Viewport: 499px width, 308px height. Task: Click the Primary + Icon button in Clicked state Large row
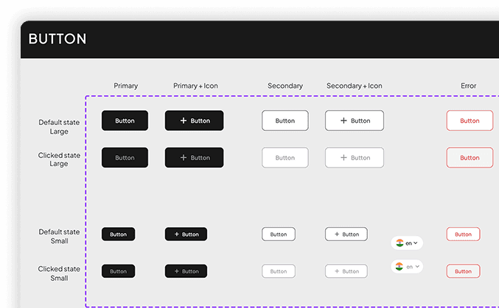coord(194,157)
